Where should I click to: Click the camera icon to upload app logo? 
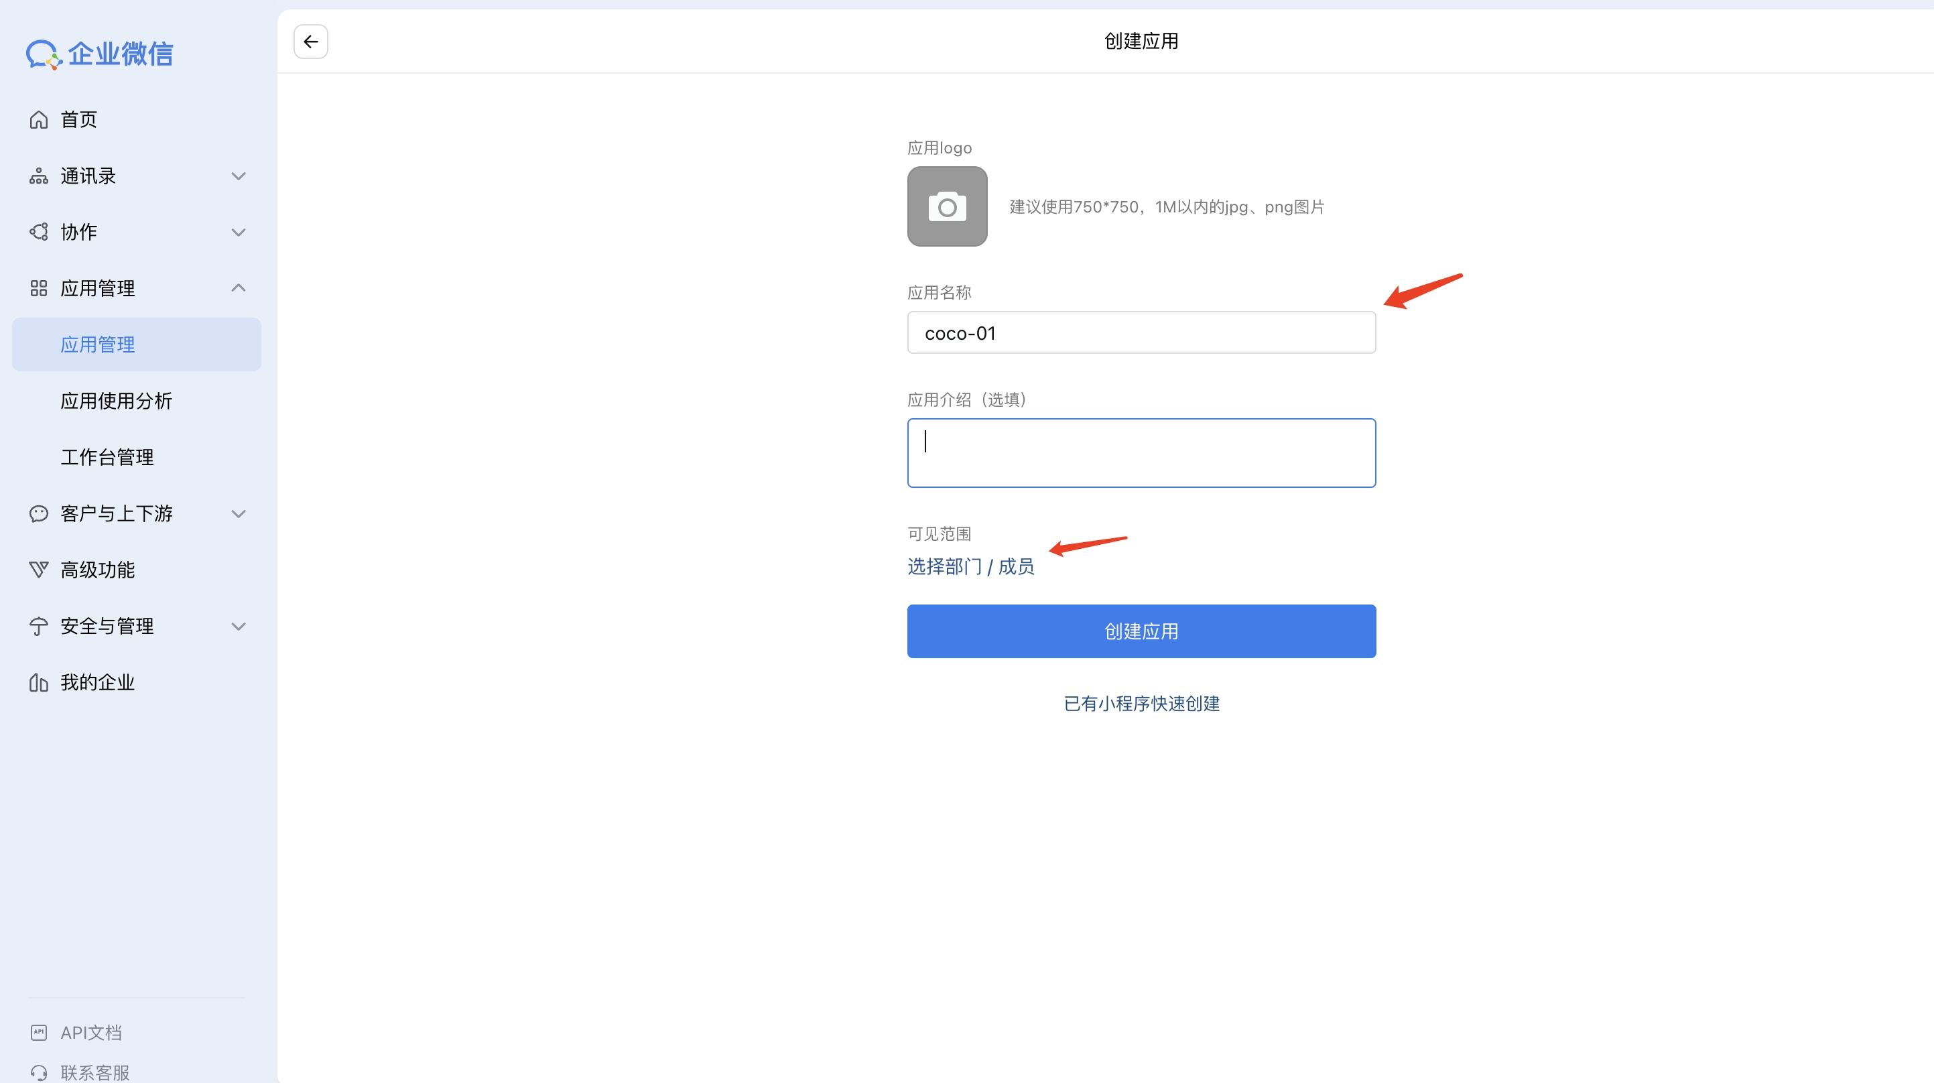pyautogui.click(x=947, y=206)
